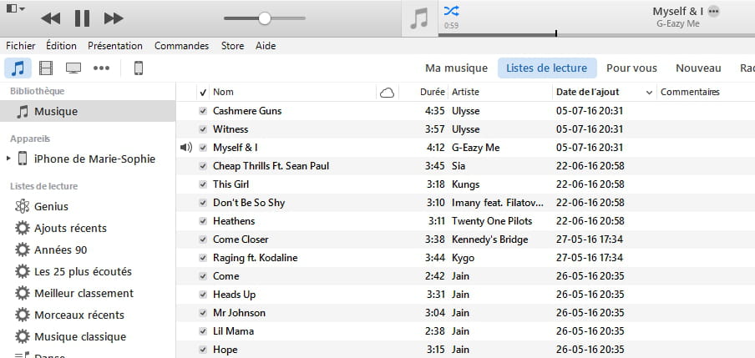This screenshot has height=358, width=755.
Task: Select Musique in the Bibliothèque sidebar
Action: [88, 112]
